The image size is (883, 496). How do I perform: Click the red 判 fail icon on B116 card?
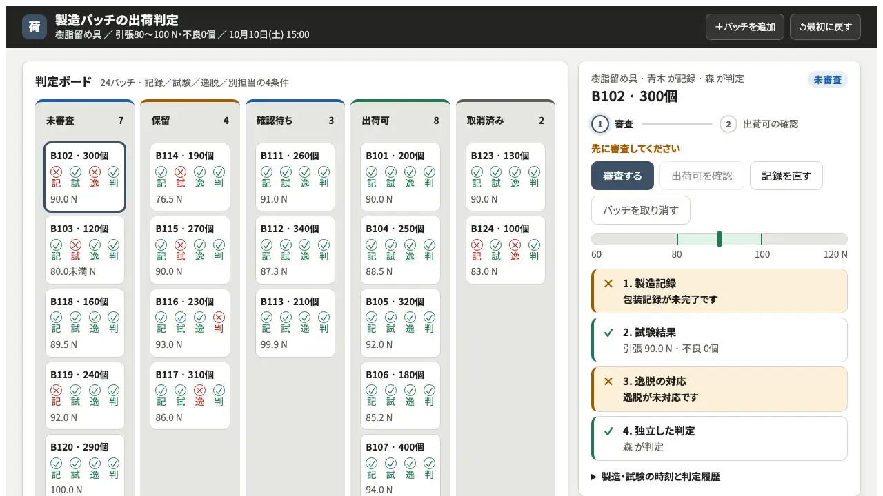[x=219, y=318]
